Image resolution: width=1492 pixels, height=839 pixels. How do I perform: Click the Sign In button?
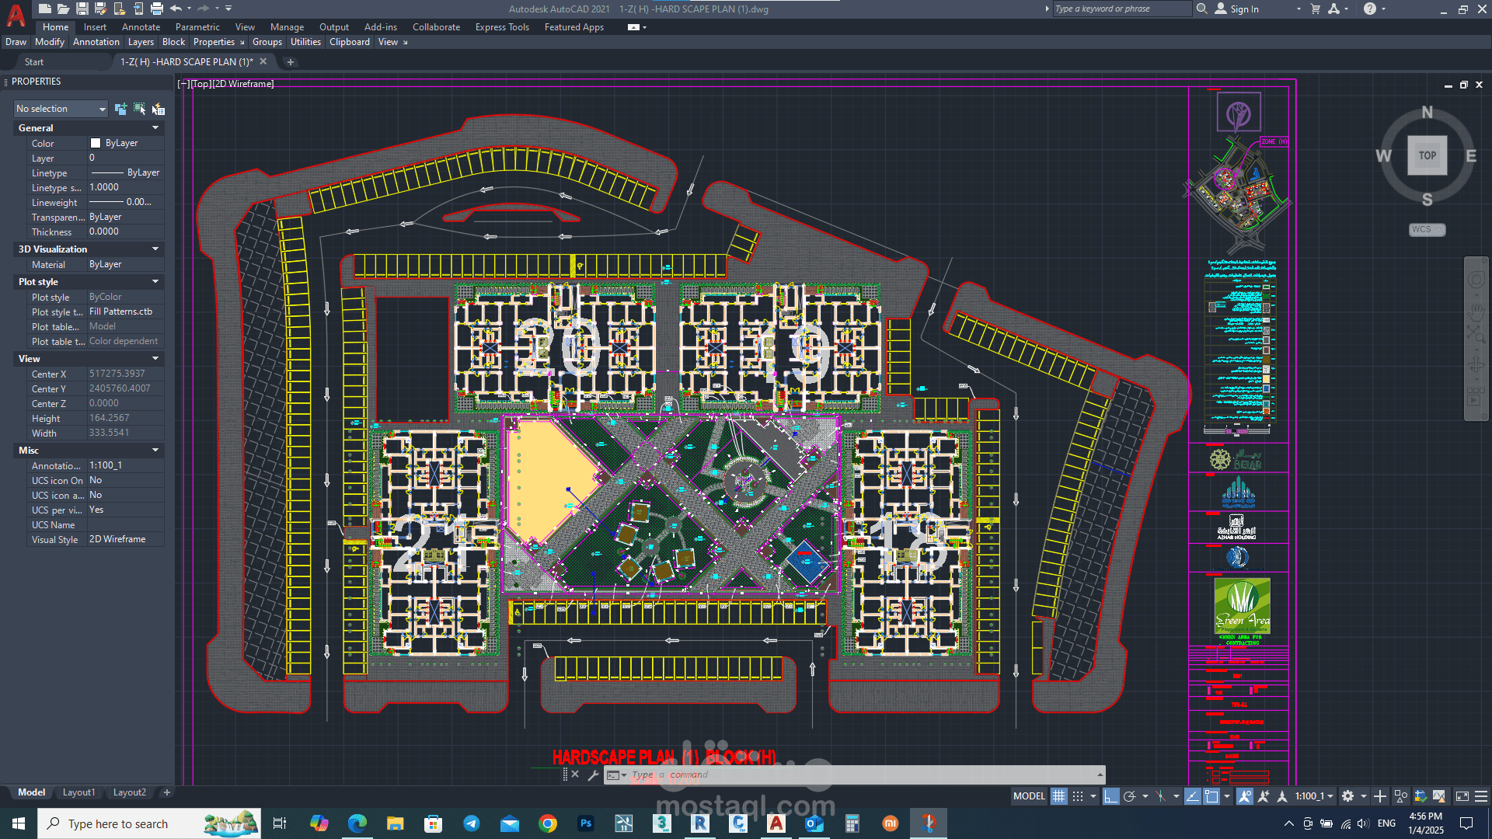click(x=1244, y=9)
